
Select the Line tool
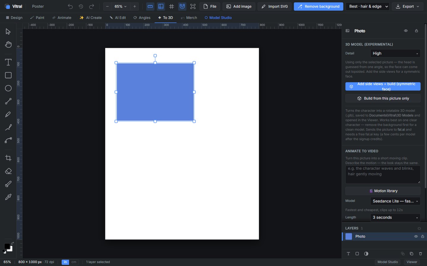(8, 101)
